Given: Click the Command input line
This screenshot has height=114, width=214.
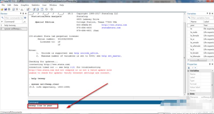Looking at the screenshot, I should (94, 106).
